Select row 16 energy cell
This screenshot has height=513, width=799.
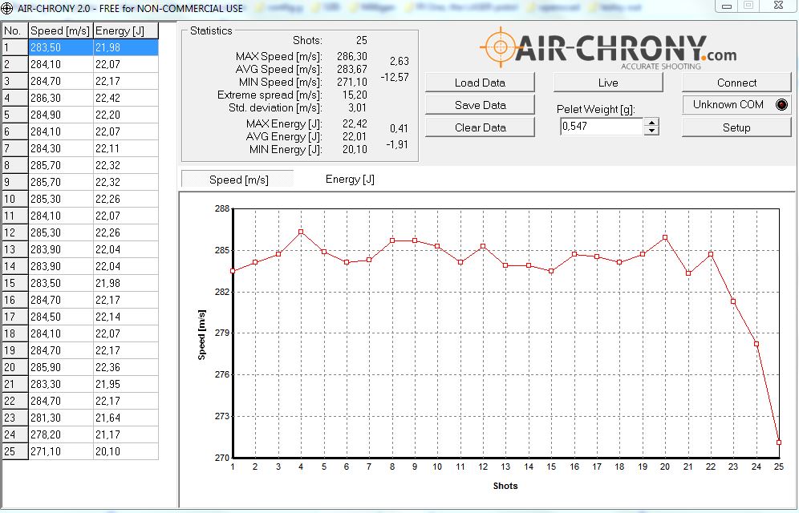coord(126,300)
